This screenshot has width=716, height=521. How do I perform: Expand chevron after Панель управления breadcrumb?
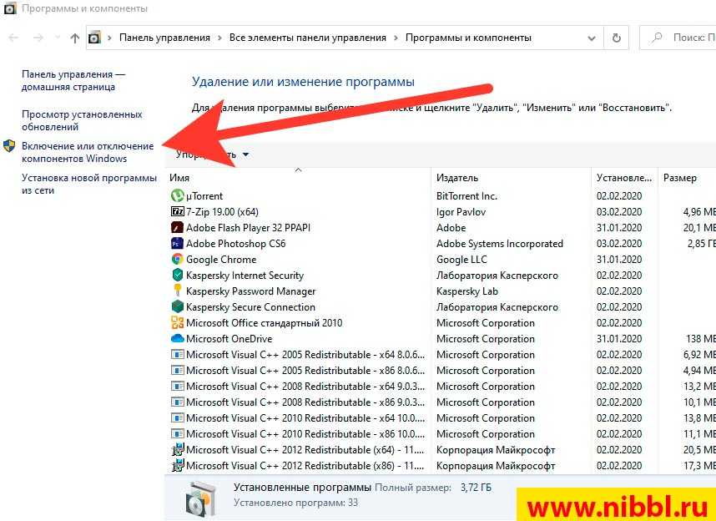point(219,38)
